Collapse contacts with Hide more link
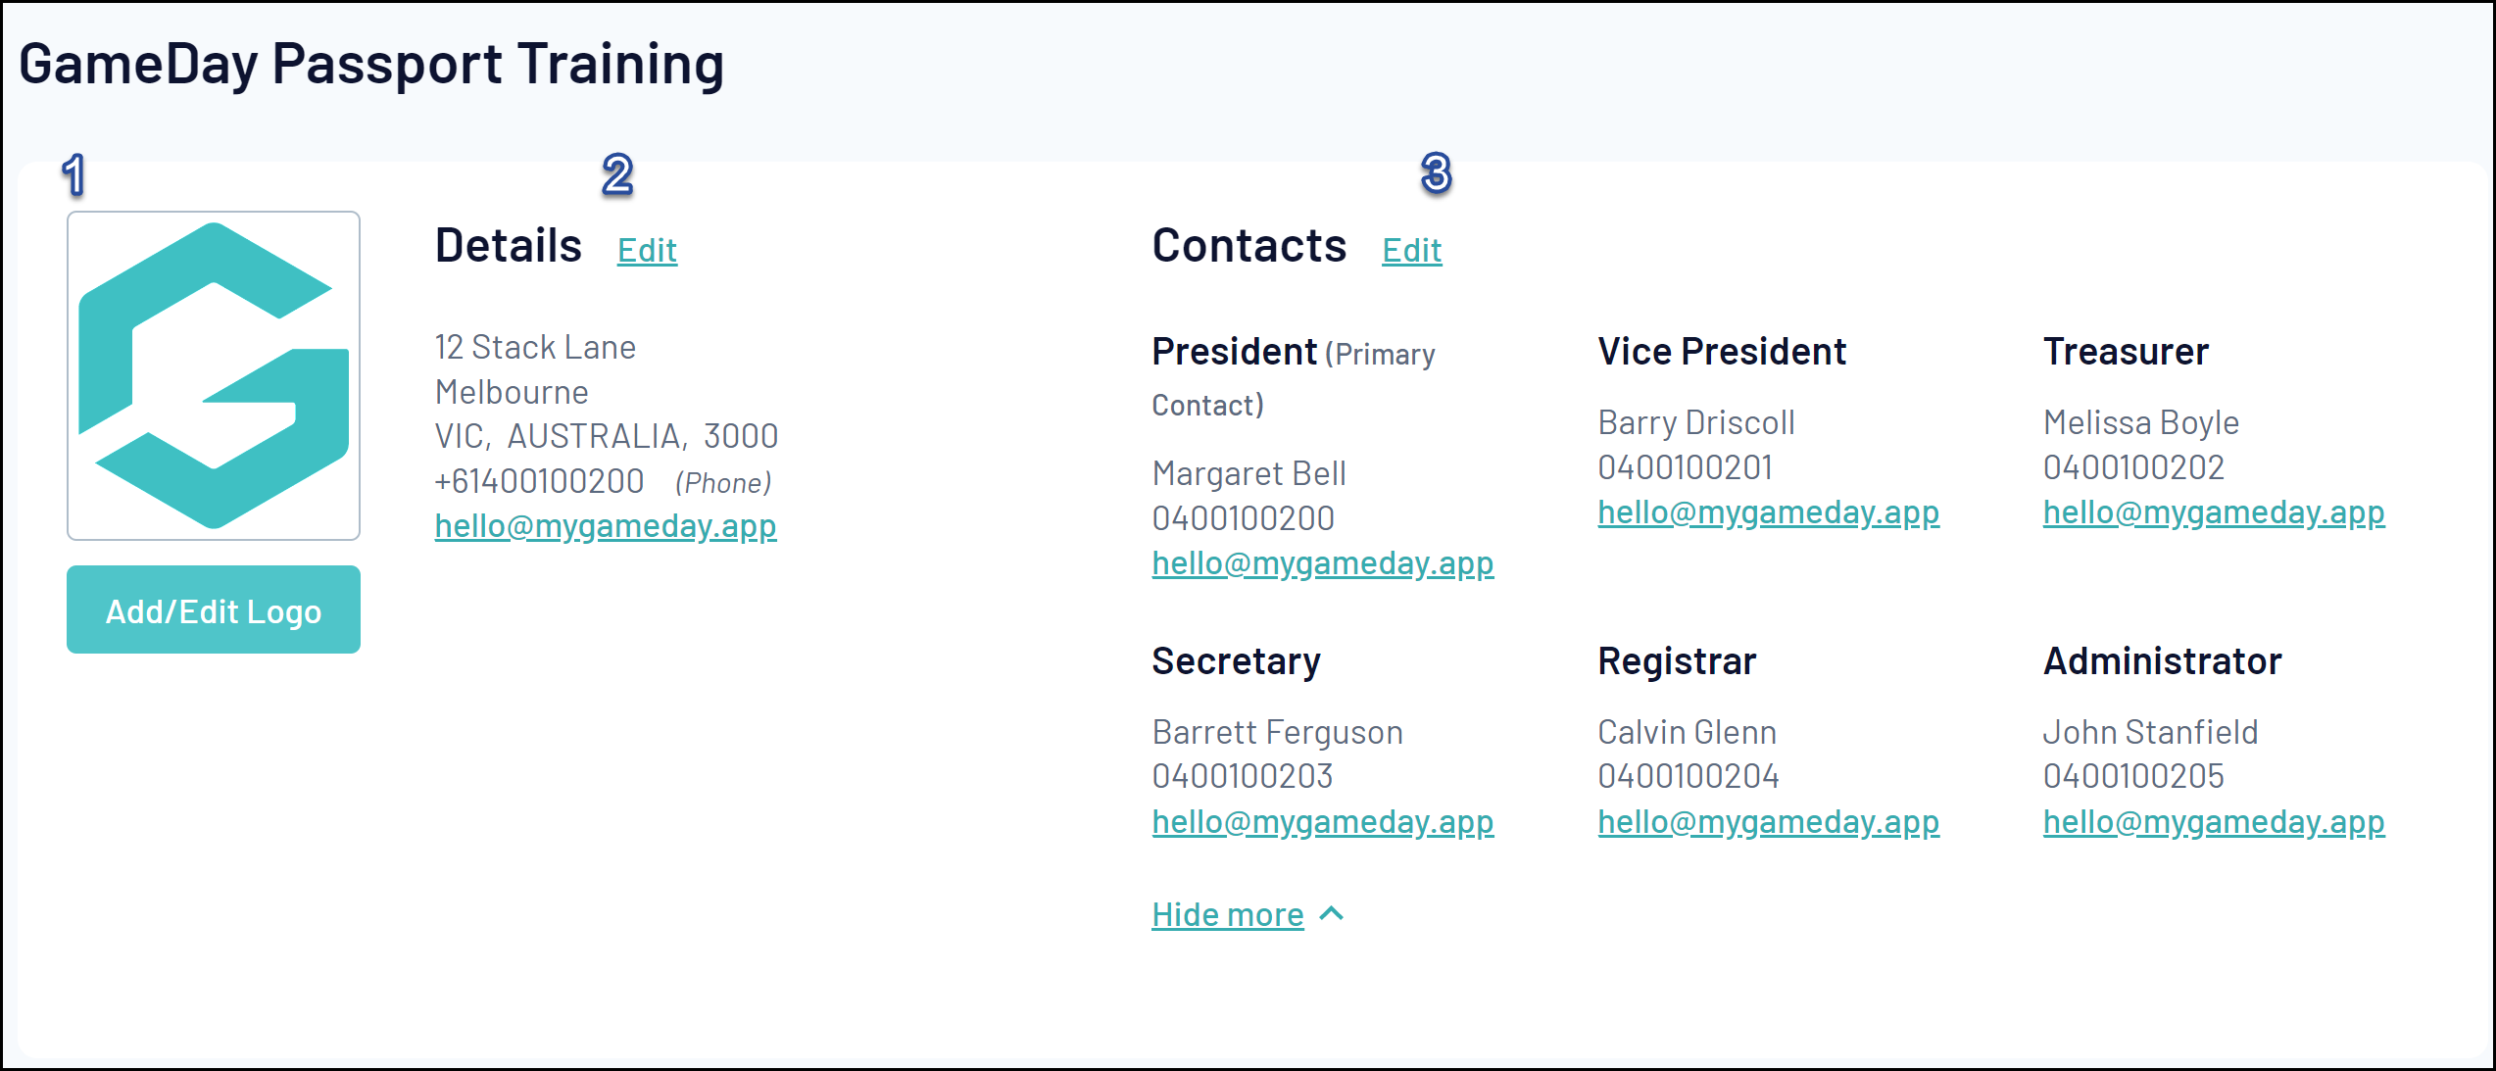This screenshot has width=2496, height=1071. [1227, 914]
